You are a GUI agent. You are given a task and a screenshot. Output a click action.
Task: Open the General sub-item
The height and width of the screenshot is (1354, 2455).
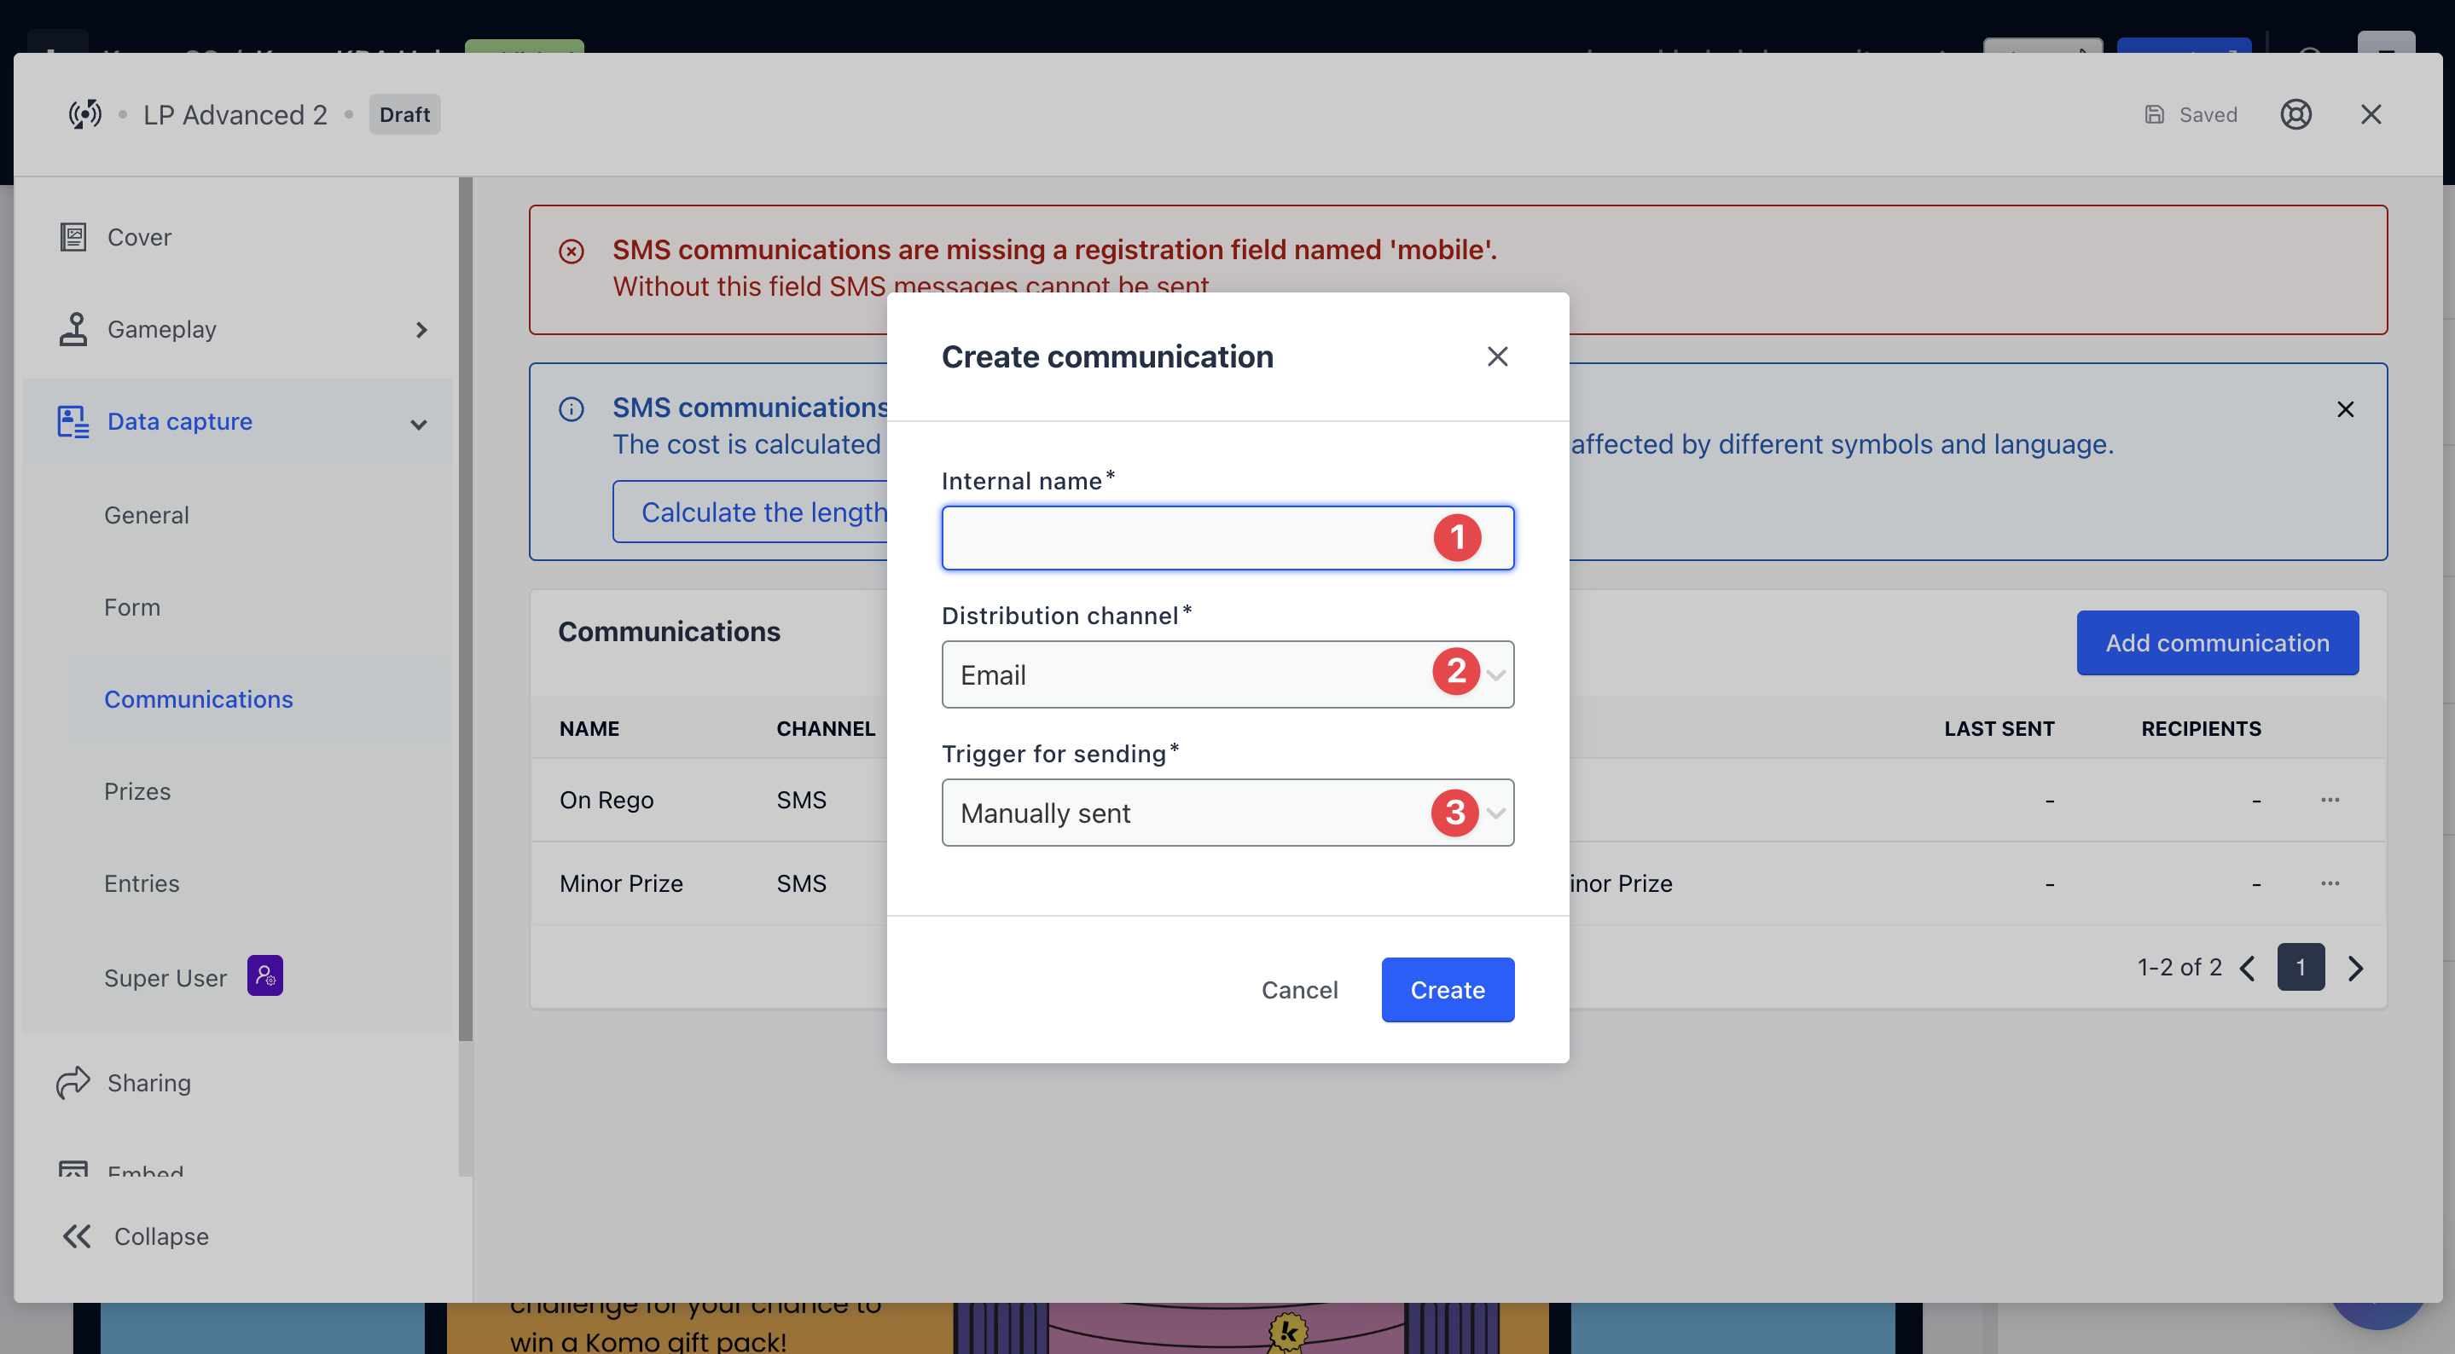point(147,514)
